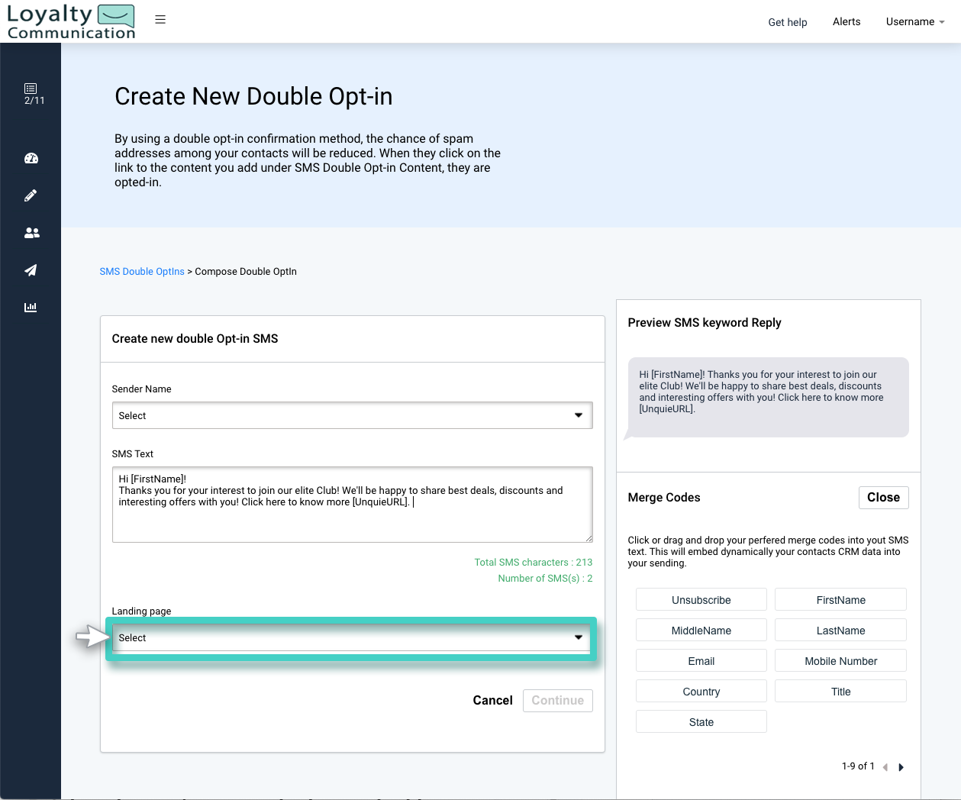Click Get help in the top bar

click(x=787, y=22)
